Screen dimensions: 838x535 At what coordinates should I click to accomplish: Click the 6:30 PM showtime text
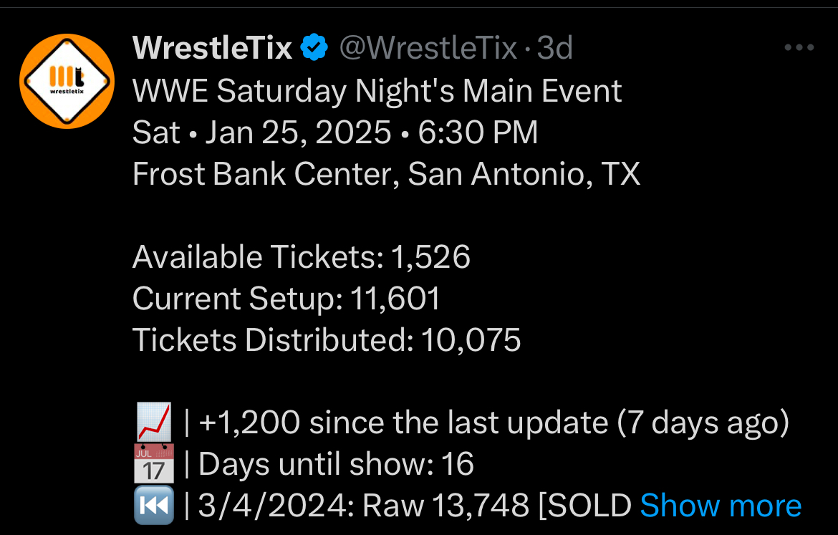point(478,132)
